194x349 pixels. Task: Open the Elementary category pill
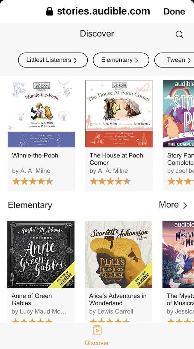[x=121, y=60]
